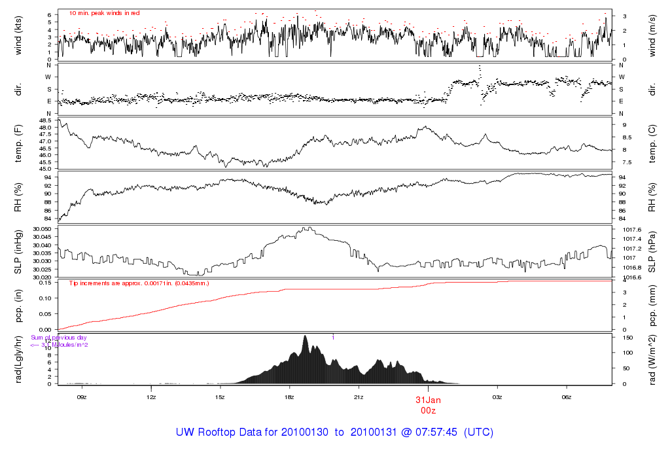The width and height of the screenshot is (670, 458).
Task: Click the purple '1' marker in radiation panel
Action: pyautogui.click(x=333, y=338)
